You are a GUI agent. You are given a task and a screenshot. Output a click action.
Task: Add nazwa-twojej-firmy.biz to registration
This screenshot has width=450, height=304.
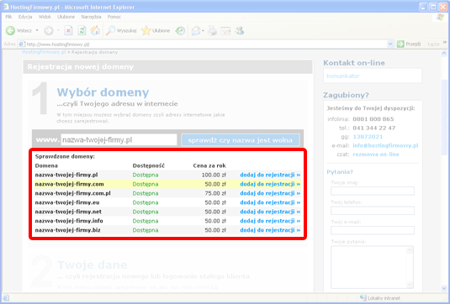click(270, 230)
